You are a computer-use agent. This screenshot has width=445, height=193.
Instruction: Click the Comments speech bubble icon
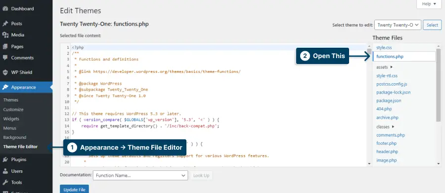[x=5, y=58]
